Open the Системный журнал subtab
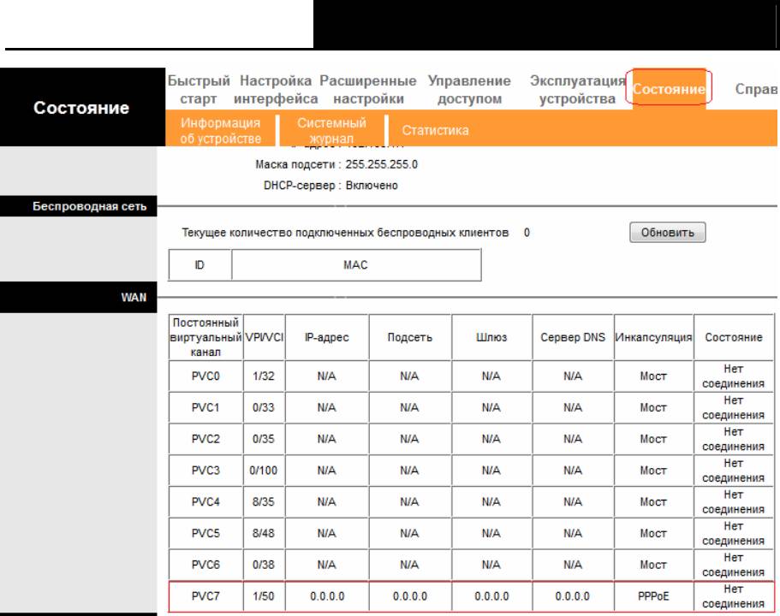Image resolution: width=780 pixels, height=616 pixels. (x=331, y=131)
